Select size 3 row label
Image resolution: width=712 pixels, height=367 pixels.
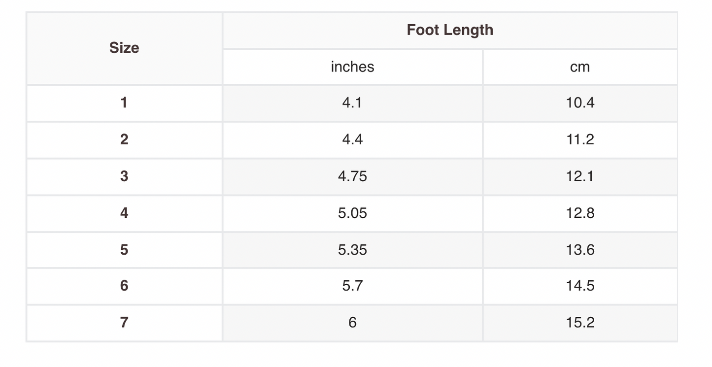click(x=124, y=176)
